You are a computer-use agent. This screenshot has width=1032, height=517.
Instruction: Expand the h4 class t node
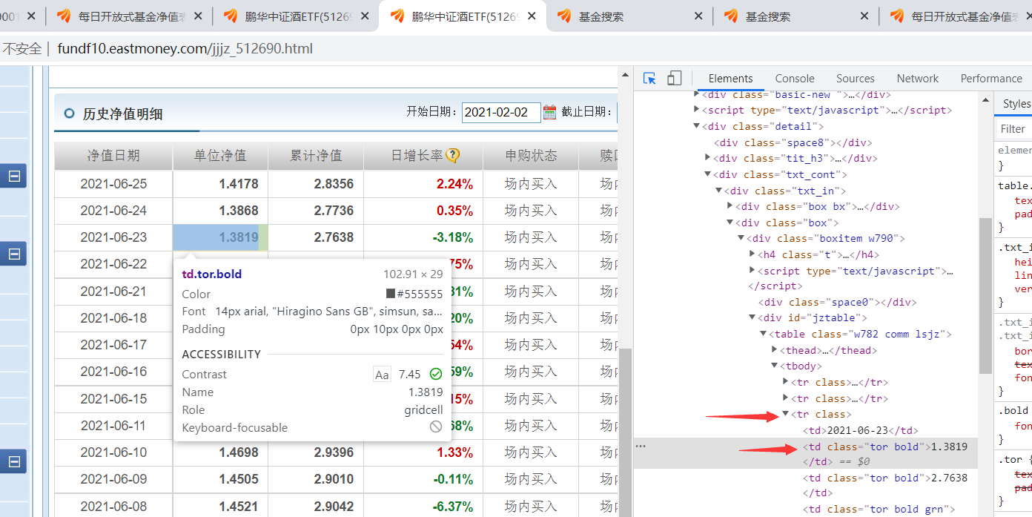coord(752,254)
